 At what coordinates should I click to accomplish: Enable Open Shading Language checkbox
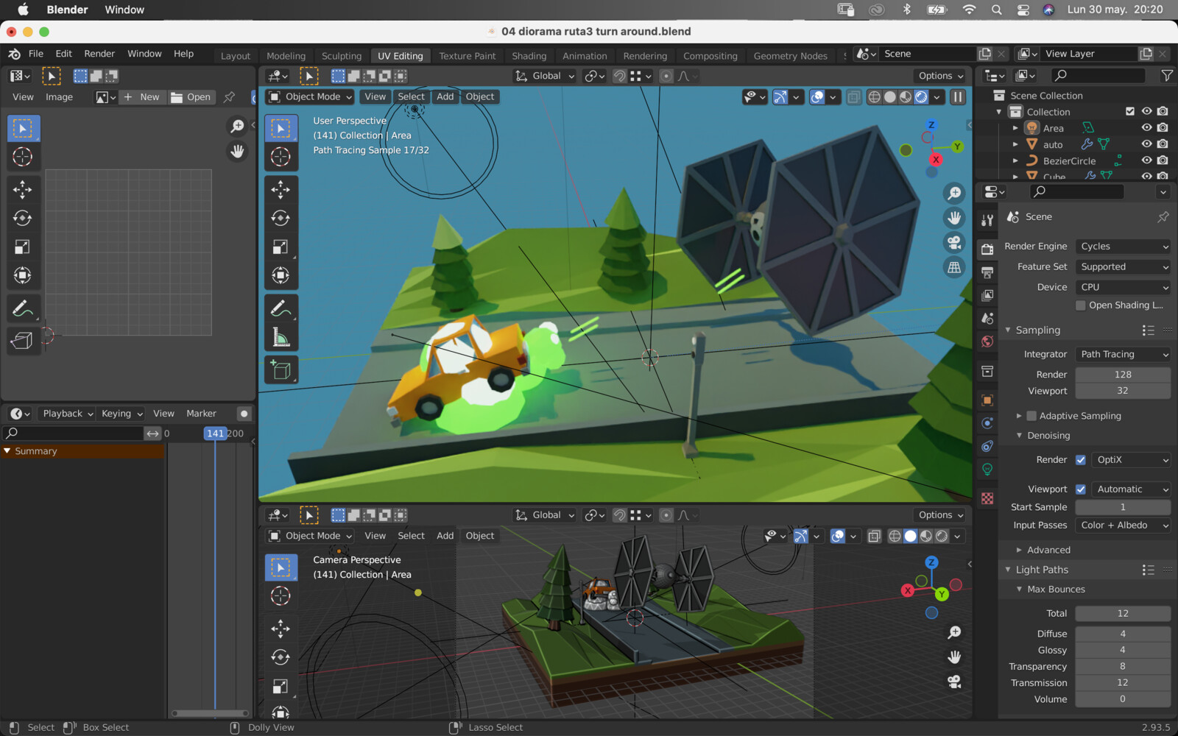tap(1081, 305)
